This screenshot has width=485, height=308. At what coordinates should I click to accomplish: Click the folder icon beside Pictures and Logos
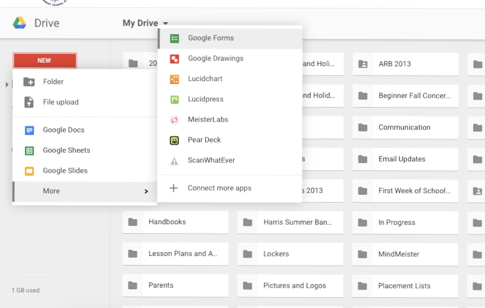click(x=247, y=286)
